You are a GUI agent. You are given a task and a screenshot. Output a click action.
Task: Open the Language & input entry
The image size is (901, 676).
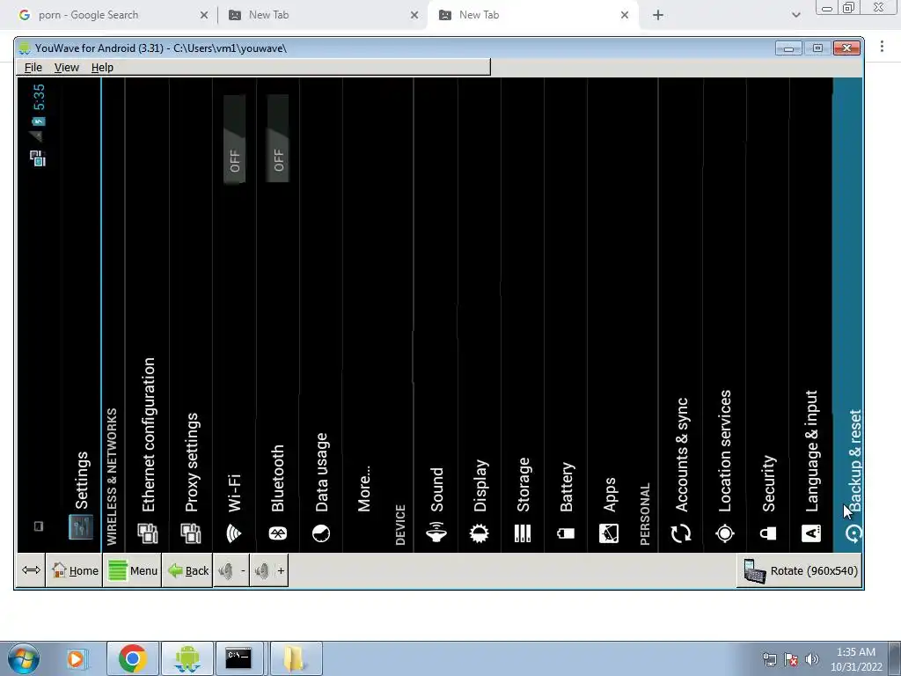coord(811,315)
